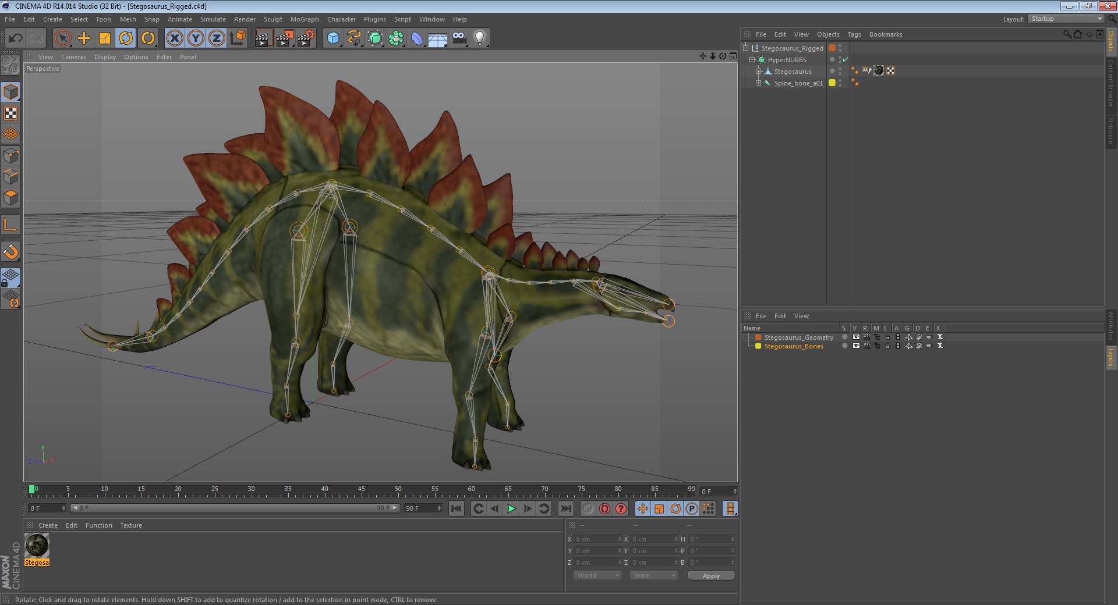Open the Content Browser side tab

point(1111,83)
